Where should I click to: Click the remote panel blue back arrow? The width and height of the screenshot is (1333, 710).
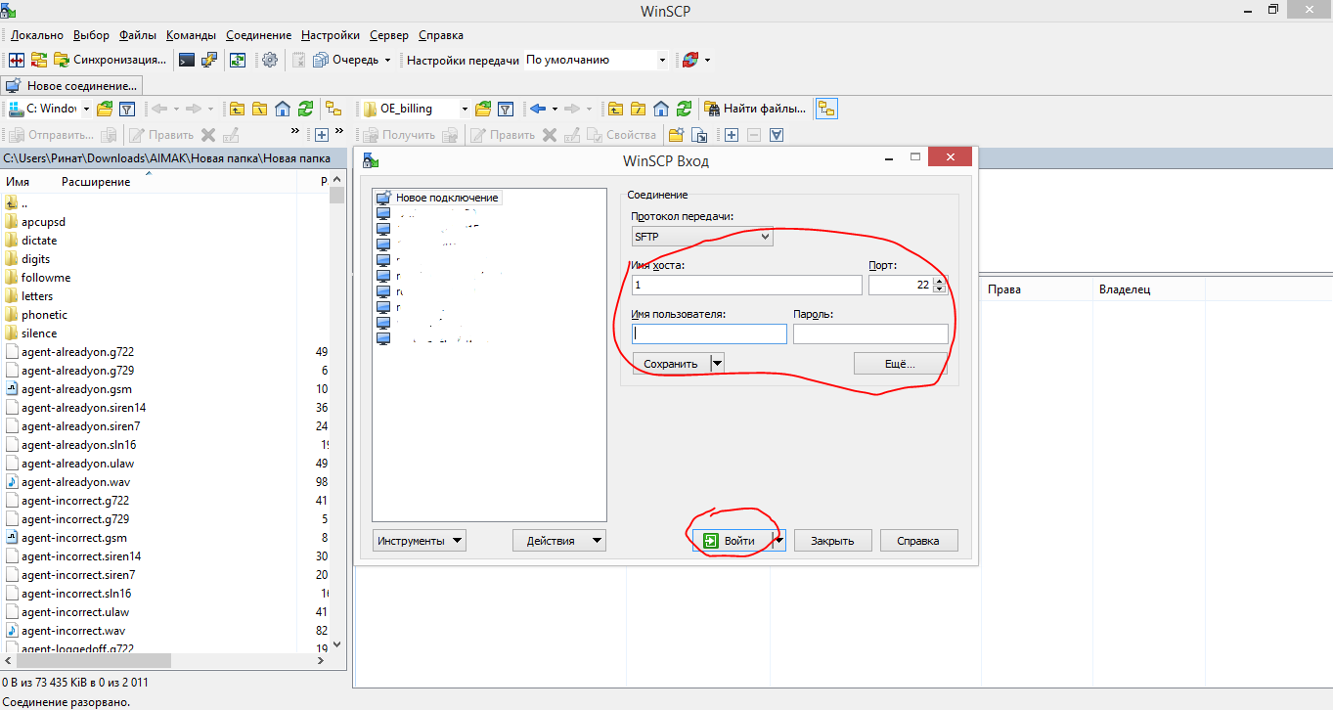536,109
